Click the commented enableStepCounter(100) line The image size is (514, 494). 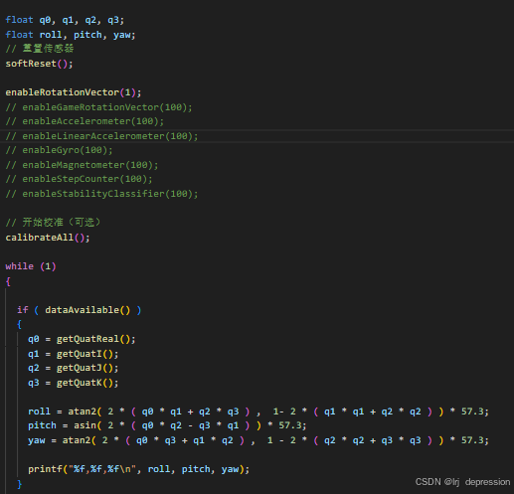[x=79, y=179]
